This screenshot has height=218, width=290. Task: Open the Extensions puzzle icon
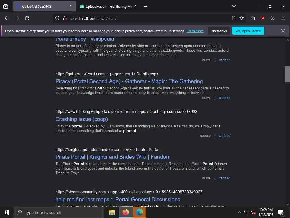[253, 18]
